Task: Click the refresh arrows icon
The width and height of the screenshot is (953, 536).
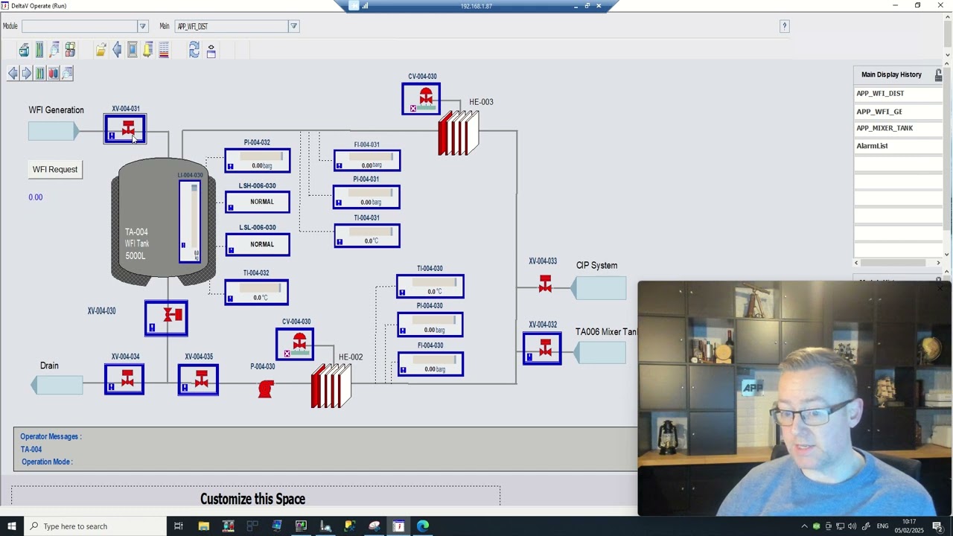Action: pos(194,50)
